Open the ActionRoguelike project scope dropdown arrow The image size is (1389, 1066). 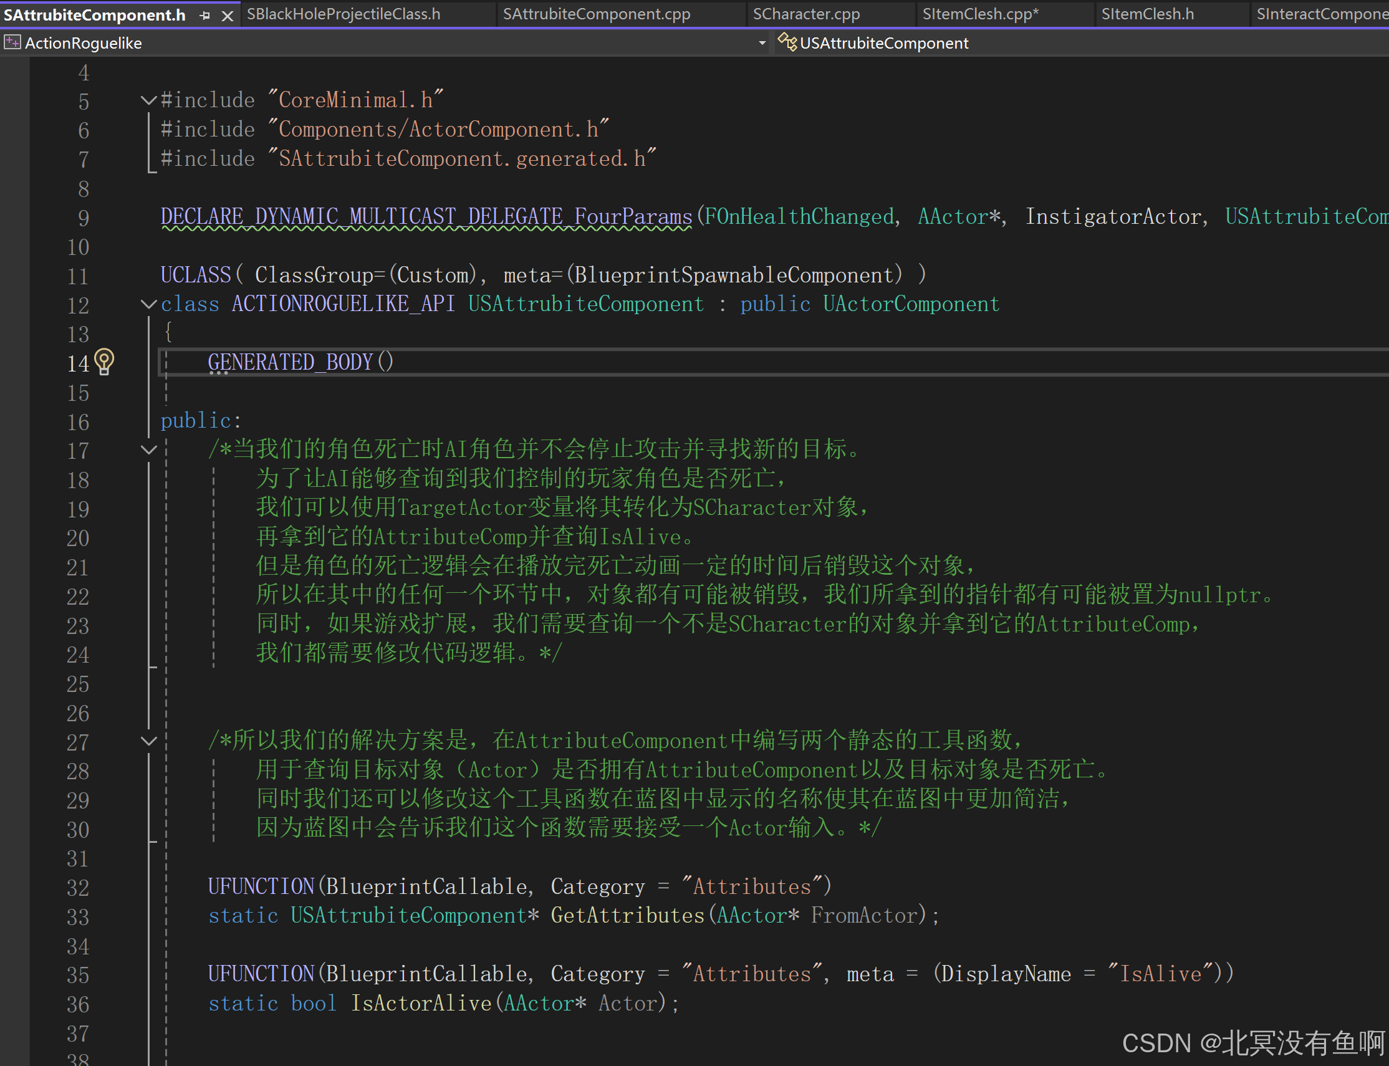point(761,43)
